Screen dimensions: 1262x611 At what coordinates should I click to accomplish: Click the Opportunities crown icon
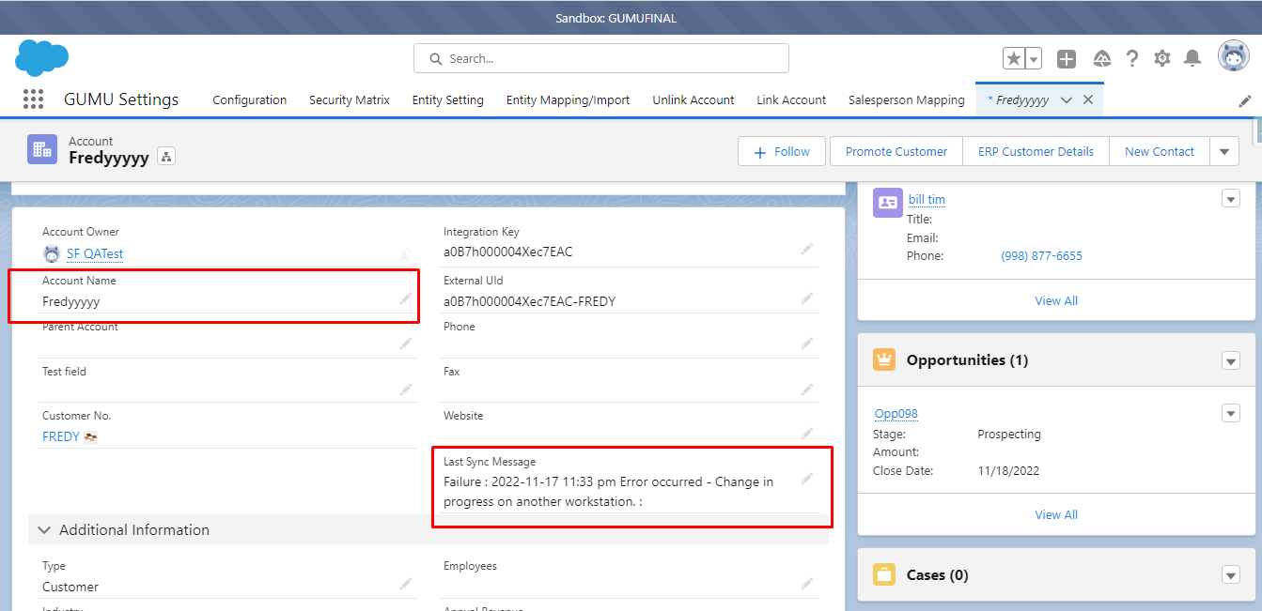pyautogui.click(x=884, y=359)
